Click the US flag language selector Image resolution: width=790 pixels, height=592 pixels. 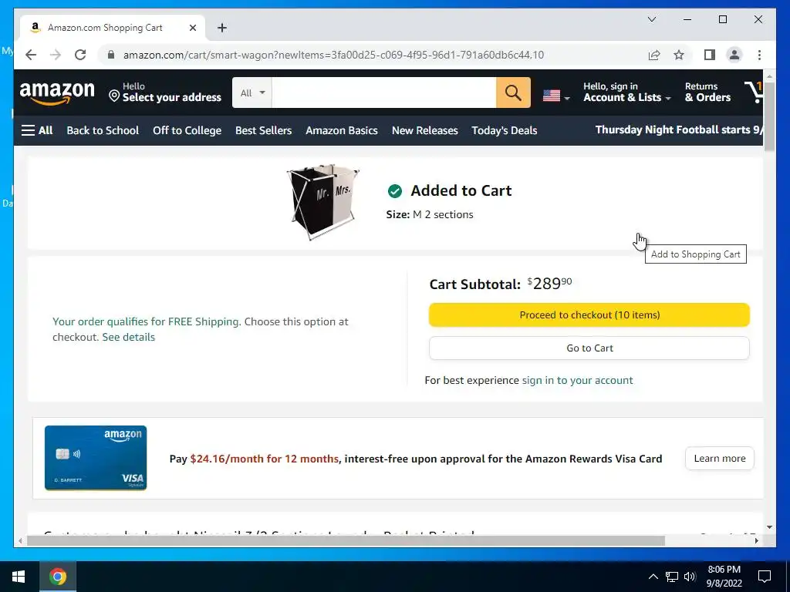[x=556, y=96]
